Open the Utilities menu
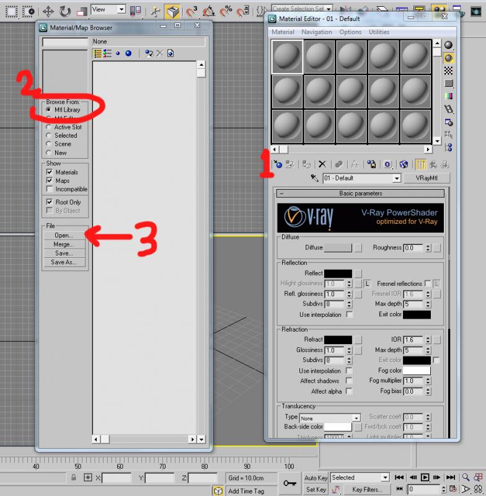The width and height of the screenshot is (486, 496). [x=379, y=32]
